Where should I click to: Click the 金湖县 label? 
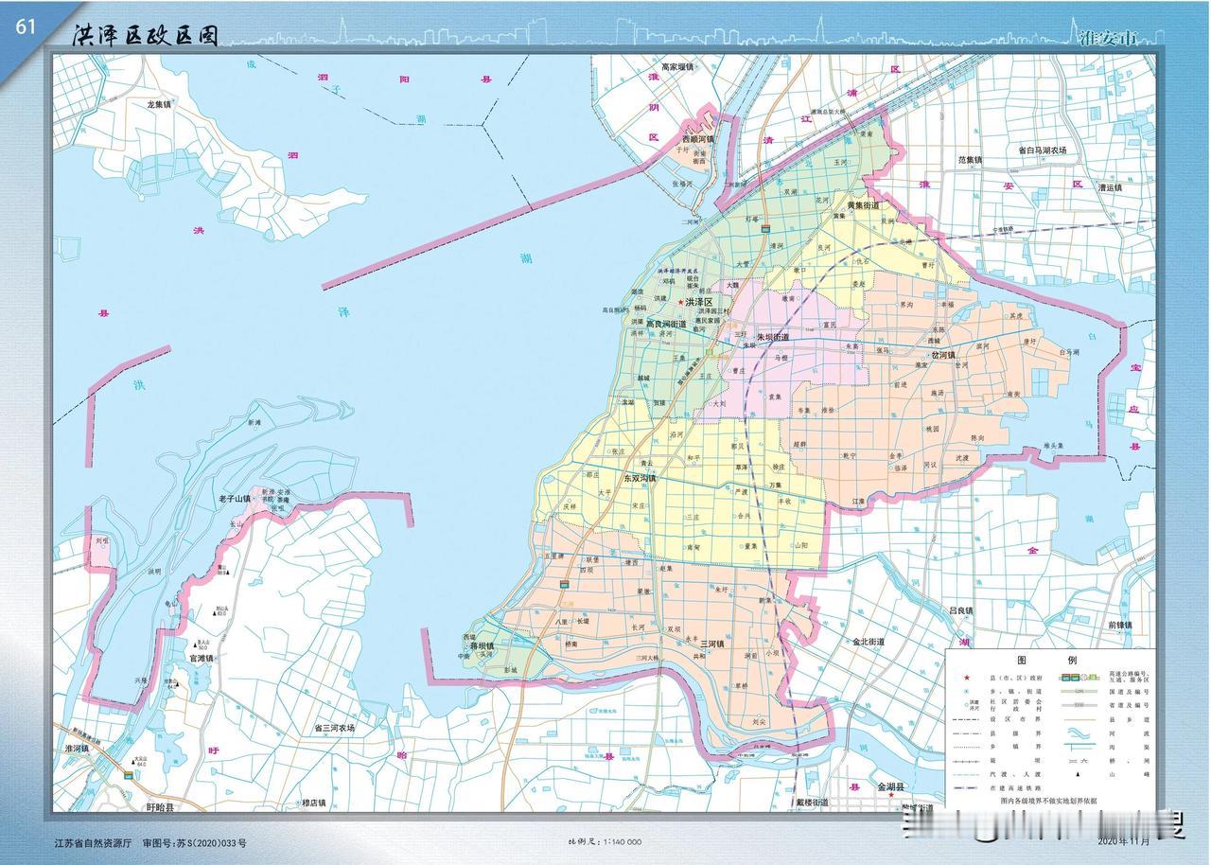click(x=890, y=786)
